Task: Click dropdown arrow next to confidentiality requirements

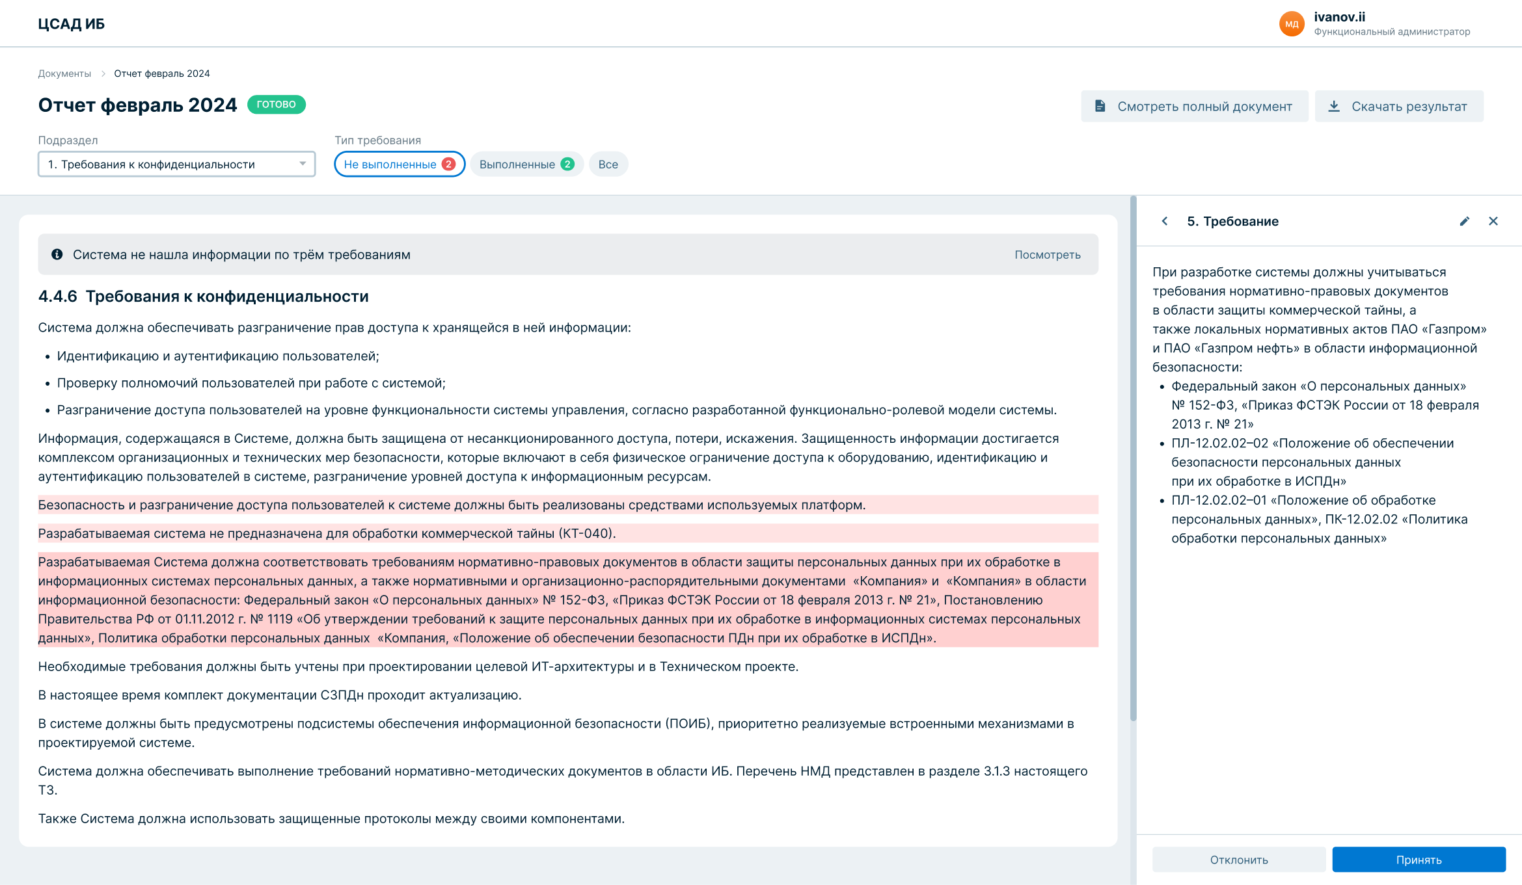Action: point(303,164)
